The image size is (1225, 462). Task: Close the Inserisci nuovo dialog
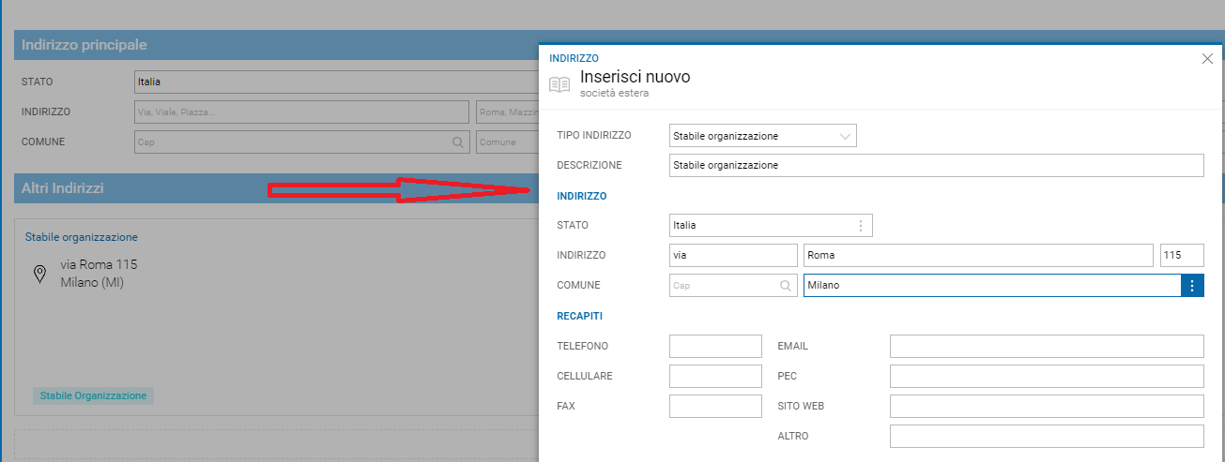(x=1207, y=59)
